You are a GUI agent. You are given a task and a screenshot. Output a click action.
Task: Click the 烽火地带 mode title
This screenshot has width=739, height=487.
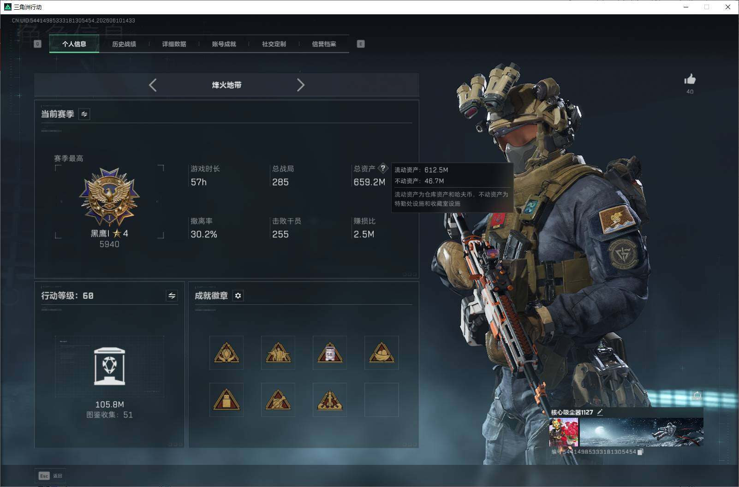tap(226, 85)
